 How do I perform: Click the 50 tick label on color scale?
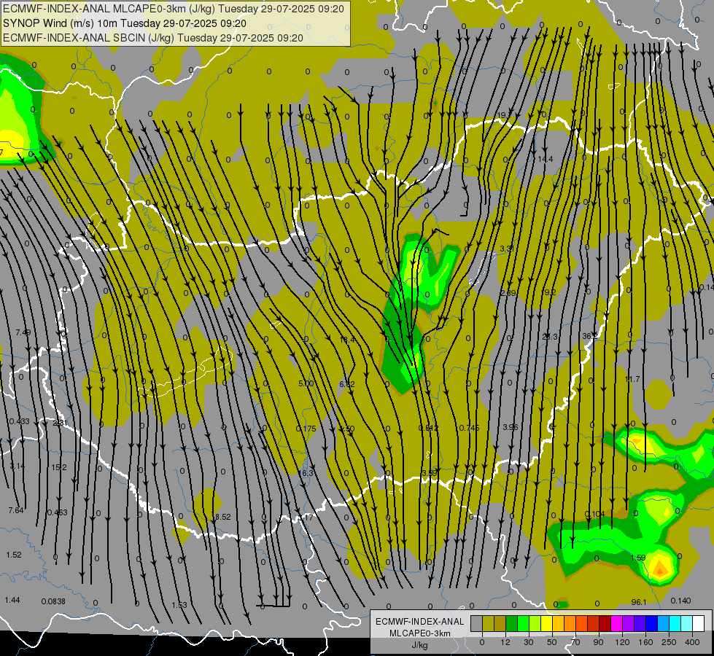(x=552, y=642)
